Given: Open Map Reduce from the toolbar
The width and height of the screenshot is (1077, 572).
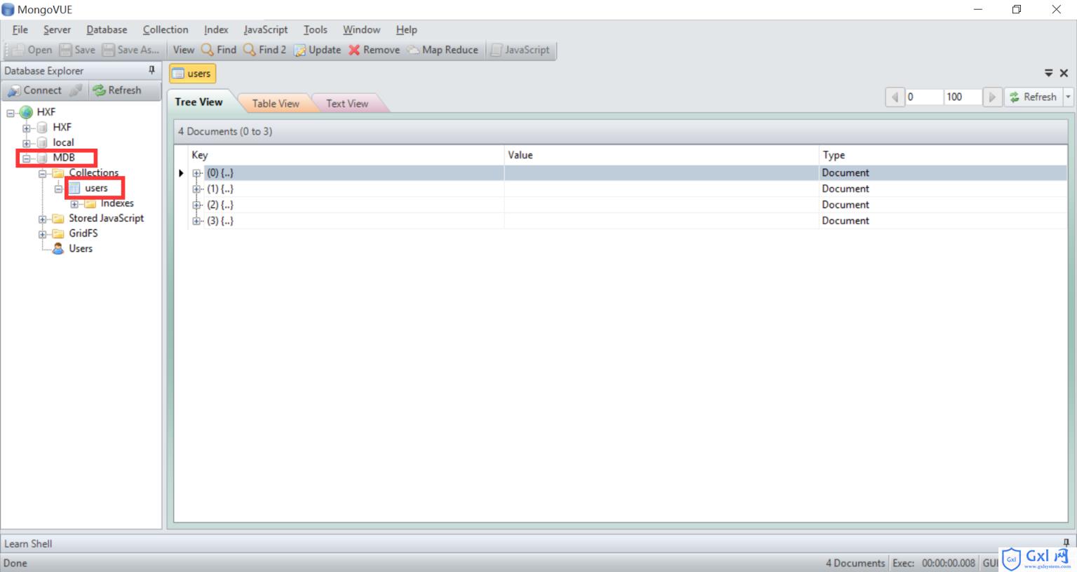Looking at the screenshot, I should [442, 50].
